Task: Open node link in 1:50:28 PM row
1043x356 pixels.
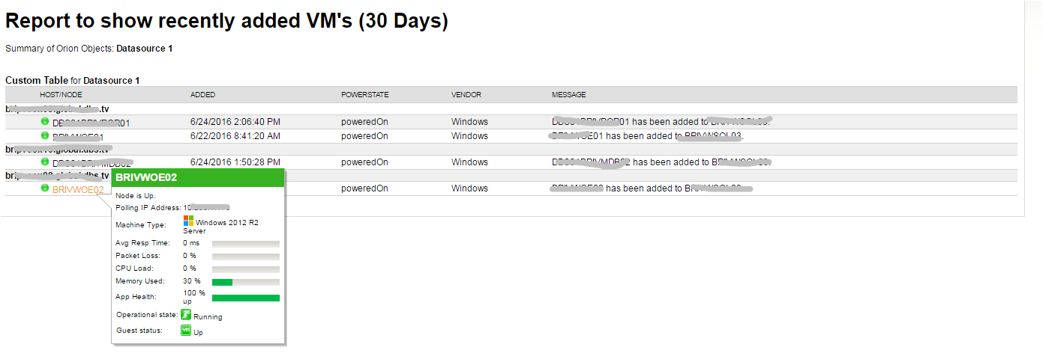Action: tap(92, 163)
